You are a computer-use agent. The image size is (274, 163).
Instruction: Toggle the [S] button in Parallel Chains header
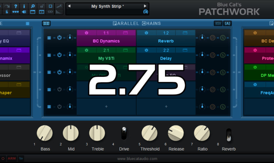tap(218, 23)
